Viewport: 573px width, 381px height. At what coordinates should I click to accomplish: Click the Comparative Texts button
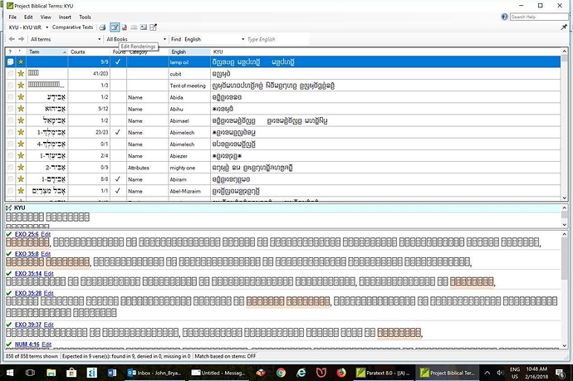coord(73,27)
